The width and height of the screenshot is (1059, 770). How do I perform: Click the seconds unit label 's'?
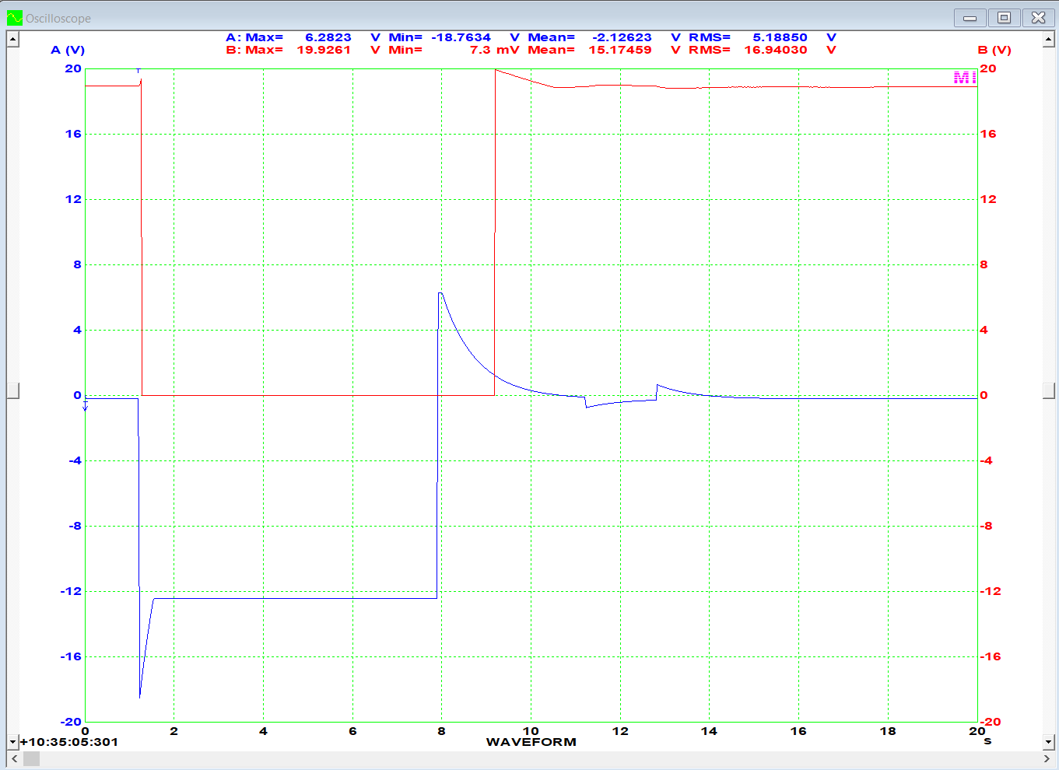pyautogui.click(x=987, y=741)
